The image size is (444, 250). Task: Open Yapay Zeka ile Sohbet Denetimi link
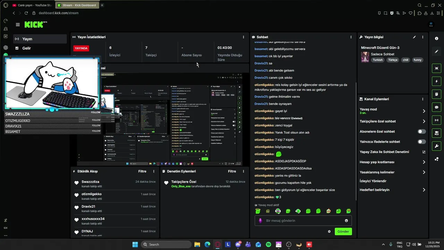393,152
